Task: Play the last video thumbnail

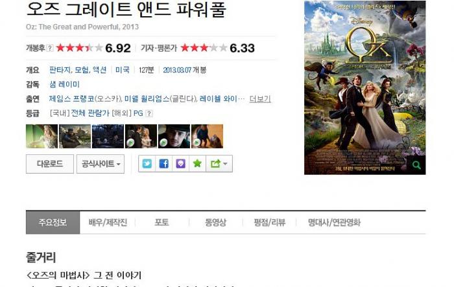Action: coord(207,136)
